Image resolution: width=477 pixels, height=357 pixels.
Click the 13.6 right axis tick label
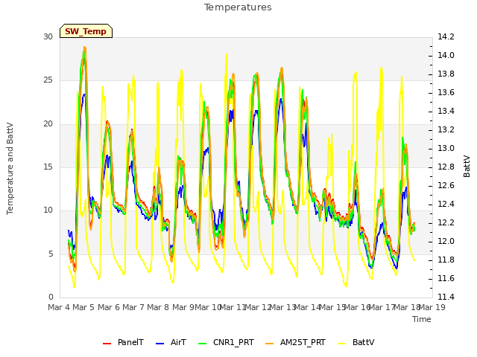[446, 92]
